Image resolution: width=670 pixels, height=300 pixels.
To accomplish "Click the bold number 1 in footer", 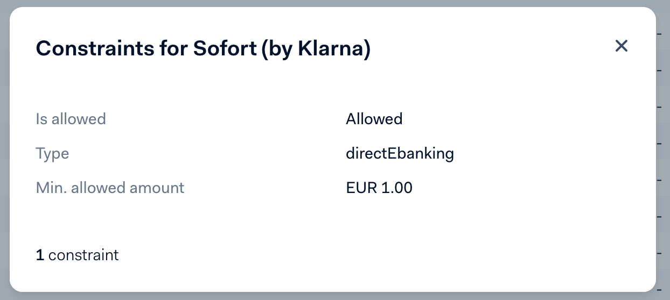I will point(40,255).
